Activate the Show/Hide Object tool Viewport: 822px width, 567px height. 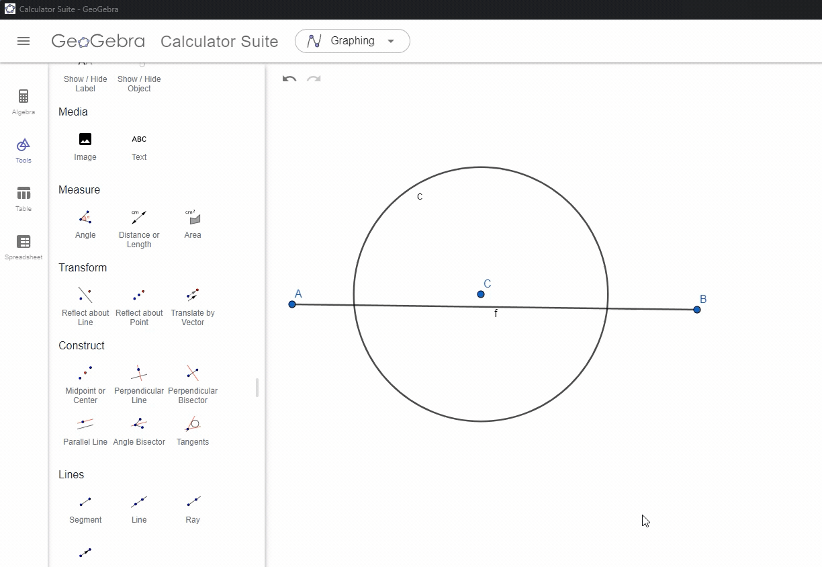[x=139, y=74]
